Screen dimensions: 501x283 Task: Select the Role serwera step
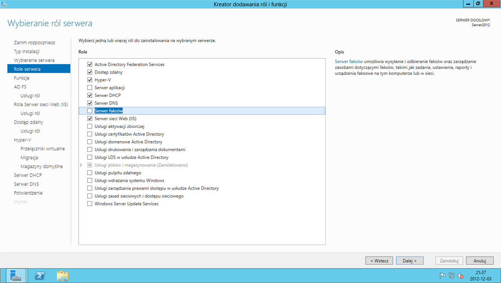click(x=39, y=69)
